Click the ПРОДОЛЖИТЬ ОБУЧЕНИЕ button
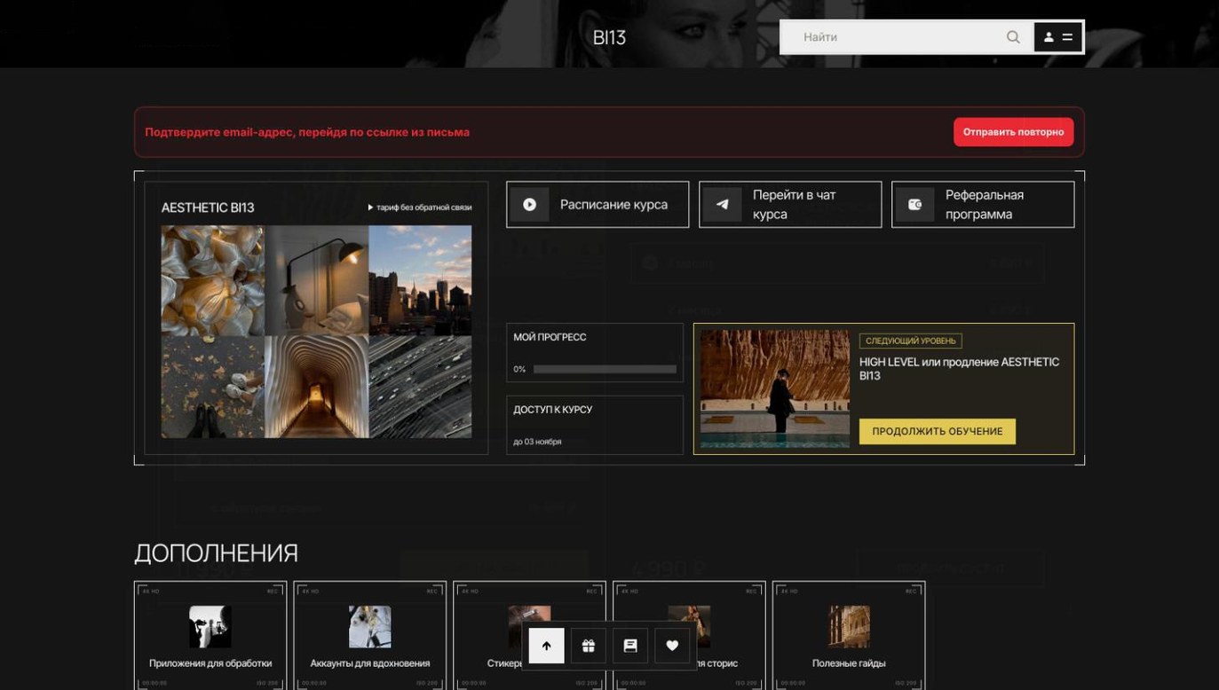The image size is (1219, 690). click(x=937, y=432)
